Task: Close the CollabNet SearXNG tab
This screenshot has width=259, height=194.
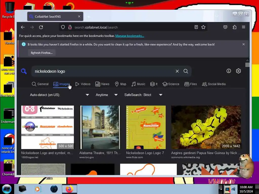Action: tap(79, 16)
